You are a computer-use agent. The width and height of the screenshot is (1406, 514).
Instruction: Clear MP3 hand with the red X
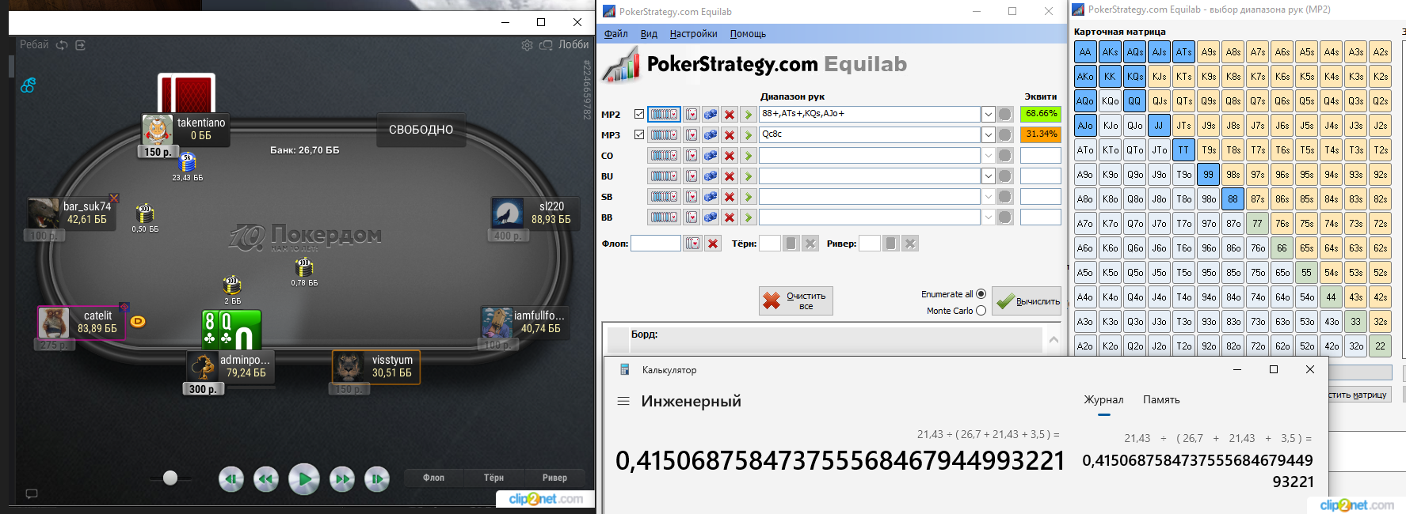(730, 135)
